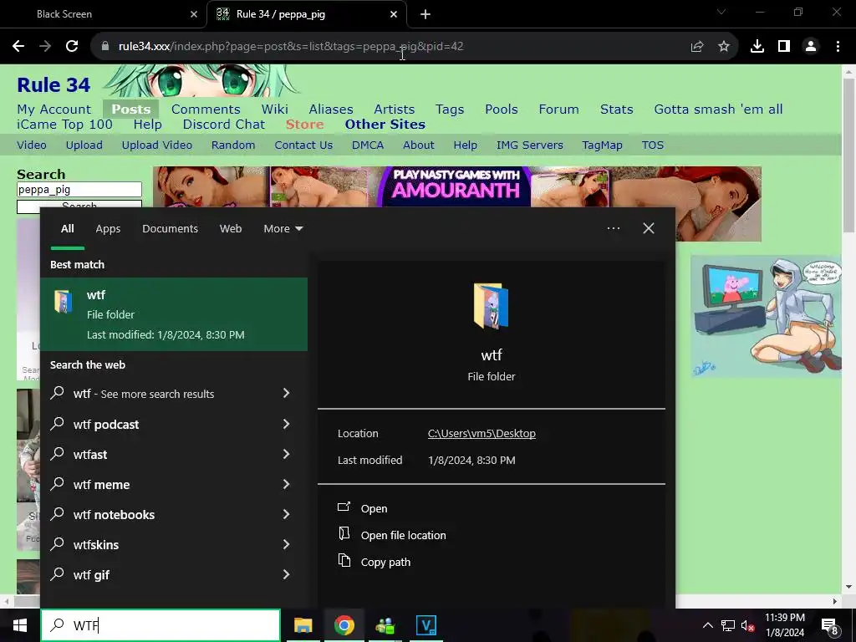Expand the 'wtfast' suggestion arrow

click(x=286, y=454)
